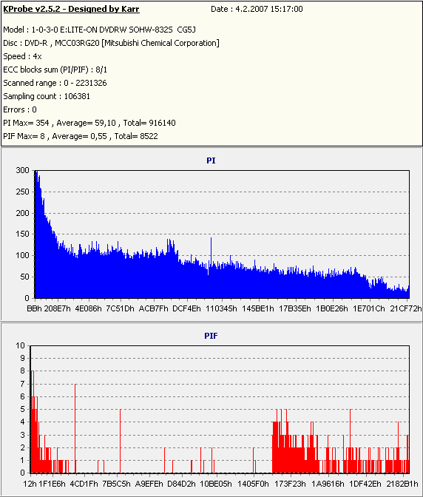The height and width of the screenshot is (497, 423).
Task: Click the '1DF42Eh' PIF x-axis label
Action: 365,484
